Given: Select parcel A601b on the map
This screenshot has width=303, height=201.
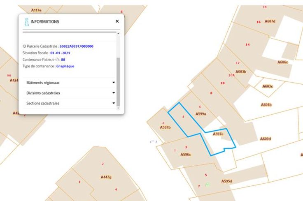Looking at the screenshot, I should point(266,105).
